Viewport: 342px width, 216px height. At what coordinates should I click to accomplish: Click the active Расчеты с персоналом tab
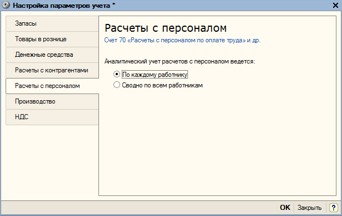[52, 86]
